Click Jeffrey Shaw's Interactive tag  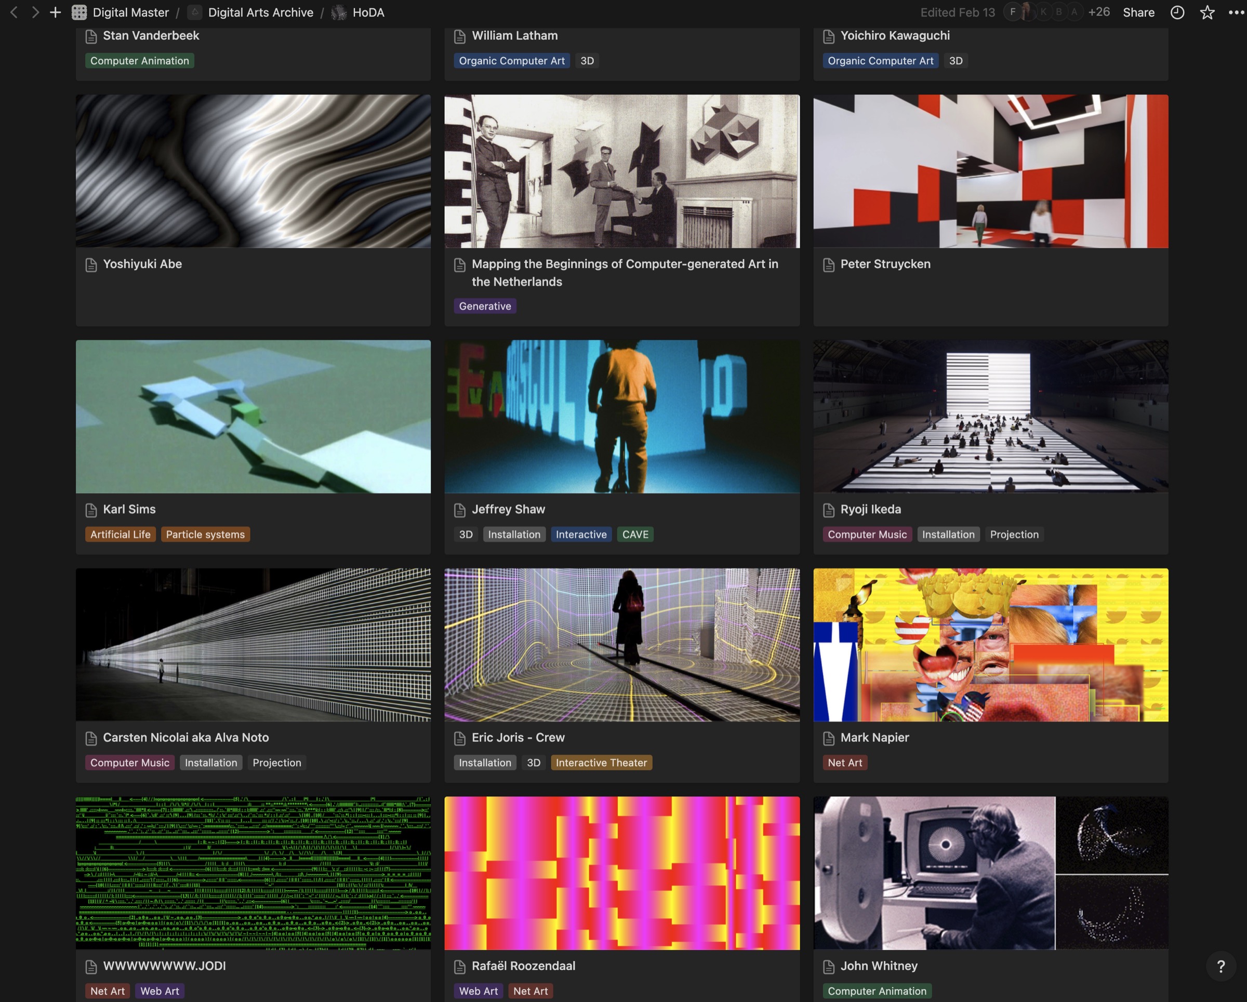(581, 535)
